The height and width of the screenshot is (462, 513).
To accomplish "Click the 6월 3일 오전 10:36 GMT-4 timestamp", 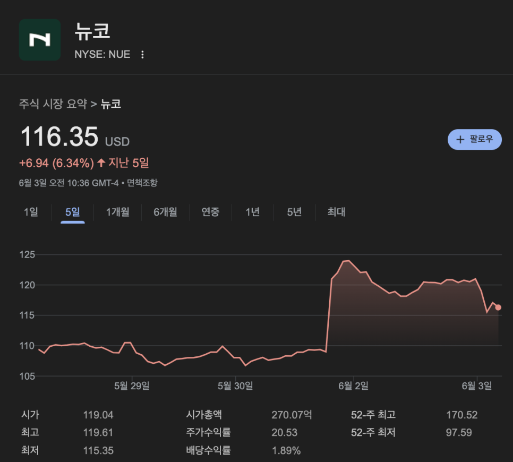I will (x=69, y=183).
